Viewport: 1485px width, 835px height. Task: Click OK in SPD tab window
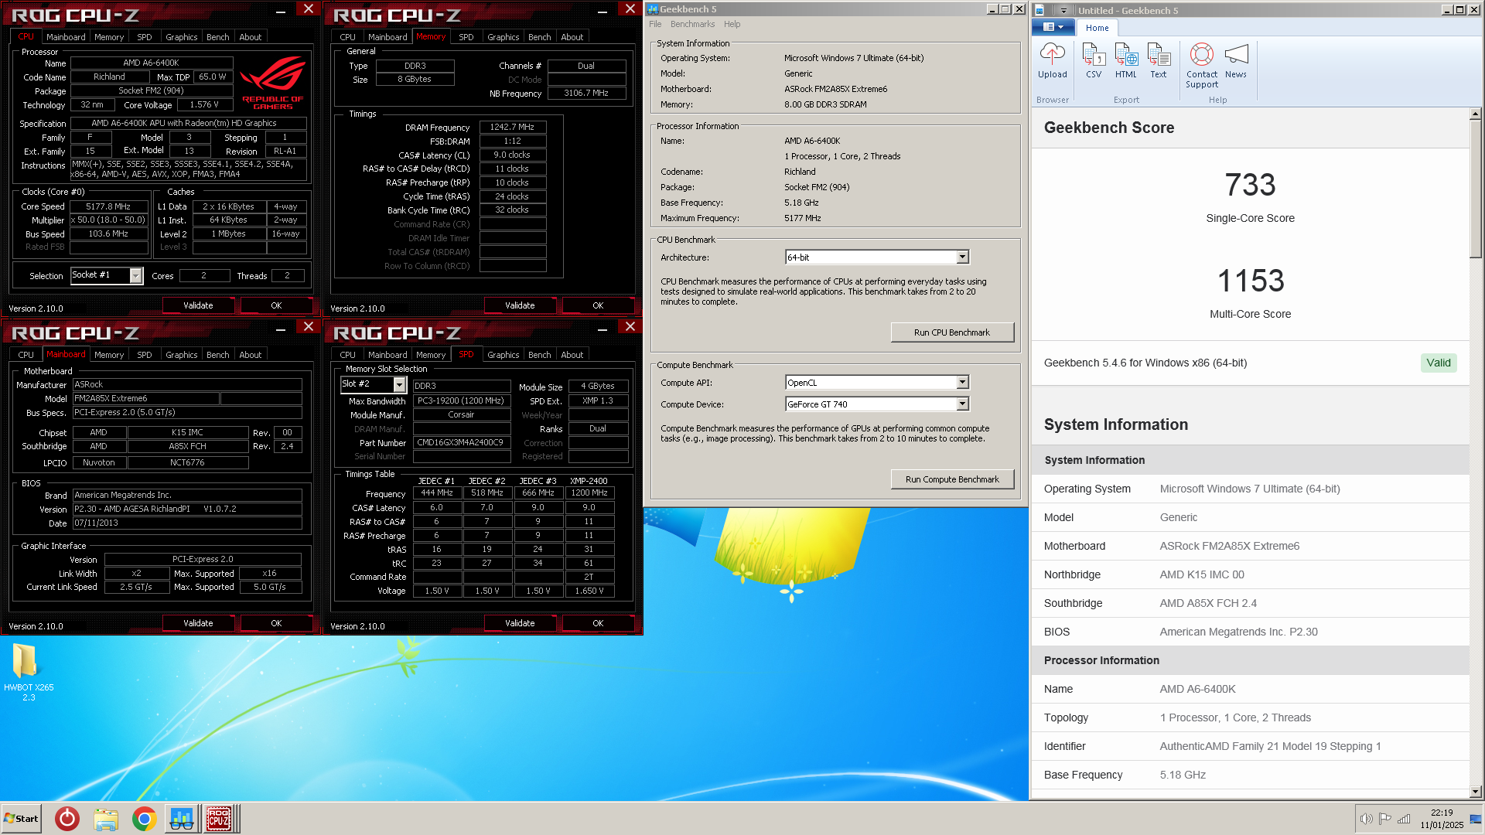(x=598, y=623)
